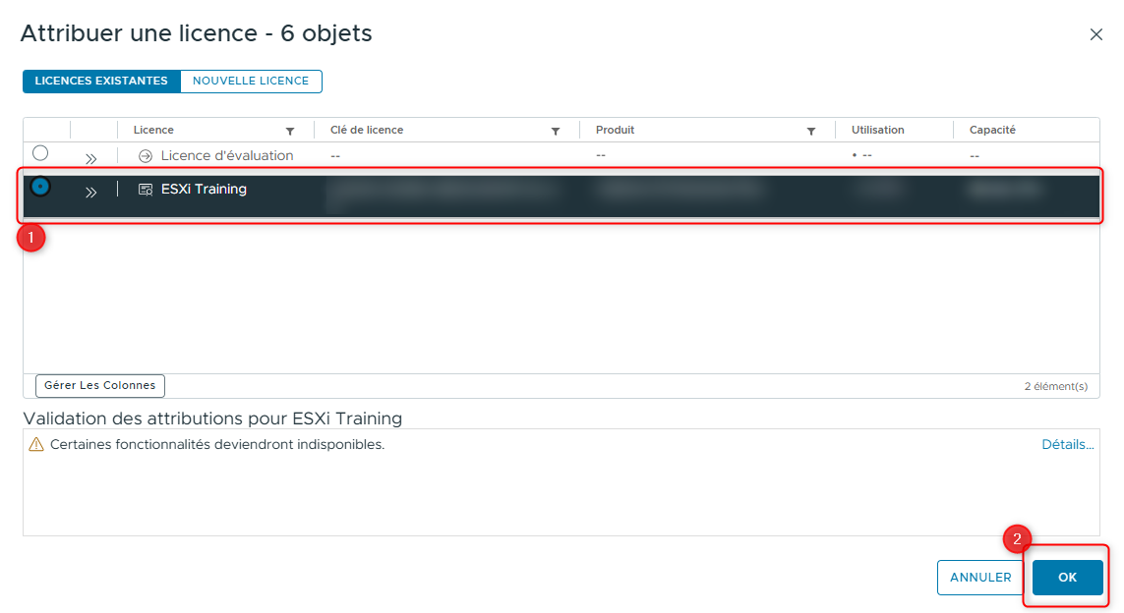Expand the ESXi Training row details
The height and width of the screenshot is (613, 1124).
pyautogui.click(x=90, y=192)
